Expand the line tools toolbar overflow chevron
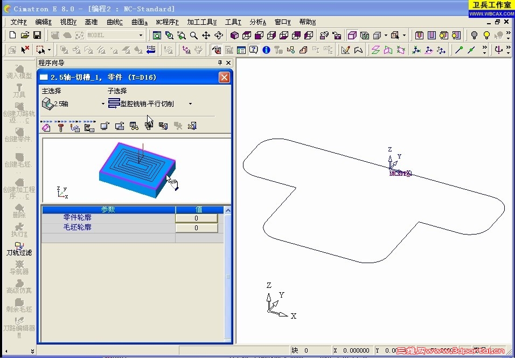The width and height of the screenshot is (515, 358). click(484, 50)
